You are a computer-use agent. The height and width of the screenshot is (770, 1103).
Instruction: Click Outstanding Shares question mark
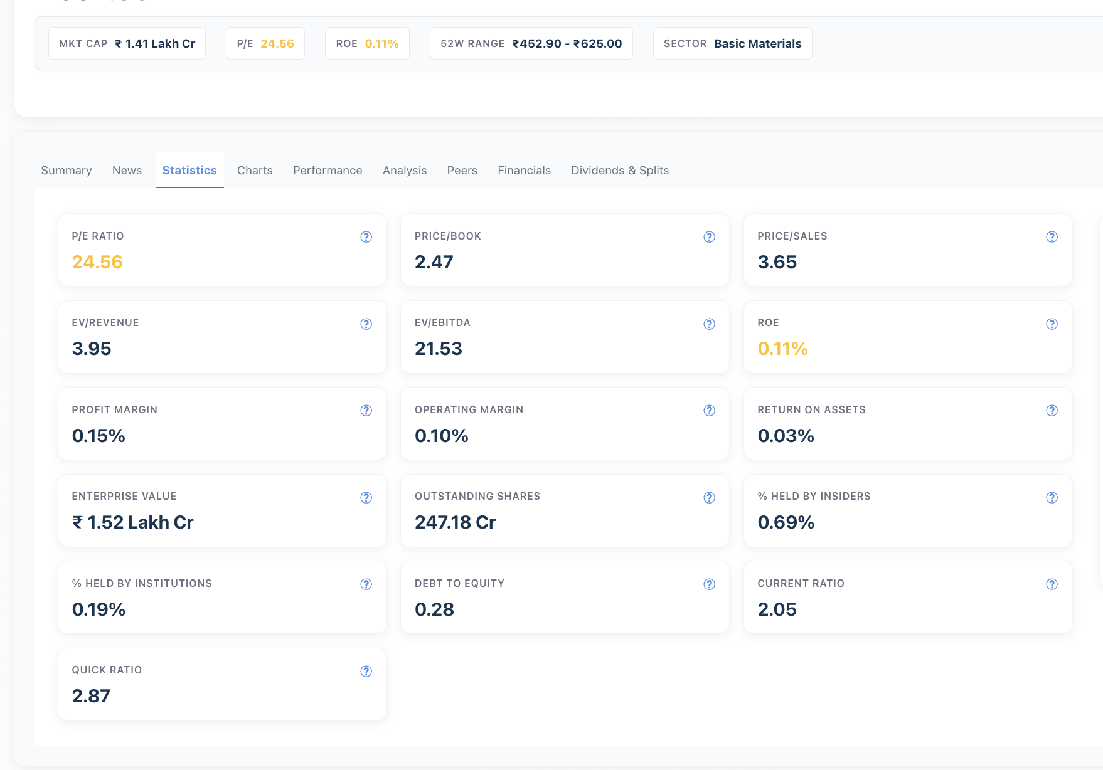pyautogui.click(x=709, y=498)
